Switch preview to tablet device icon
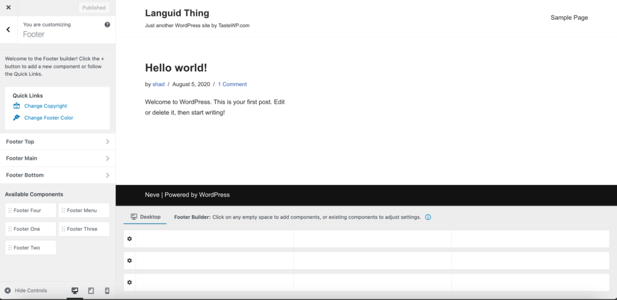Image resolution: width=617 pixels, height=300 pixels. coord(91,290)
